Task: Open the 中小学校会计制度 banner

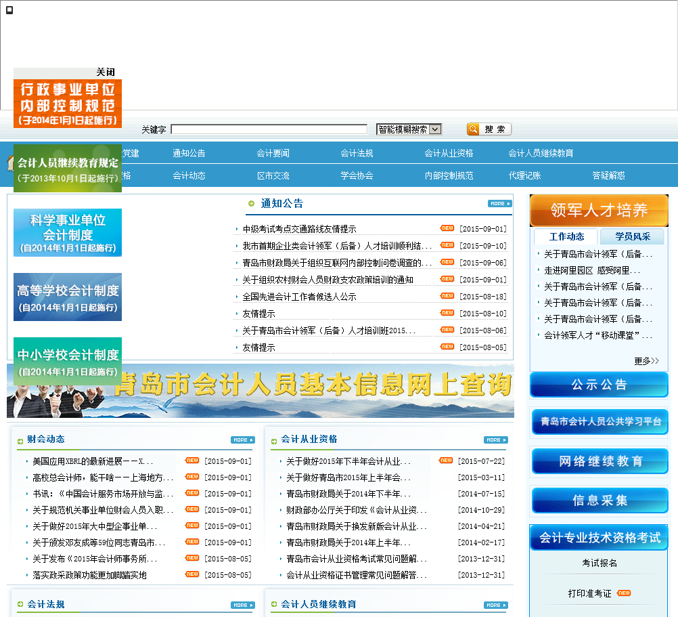Action: 68,362
